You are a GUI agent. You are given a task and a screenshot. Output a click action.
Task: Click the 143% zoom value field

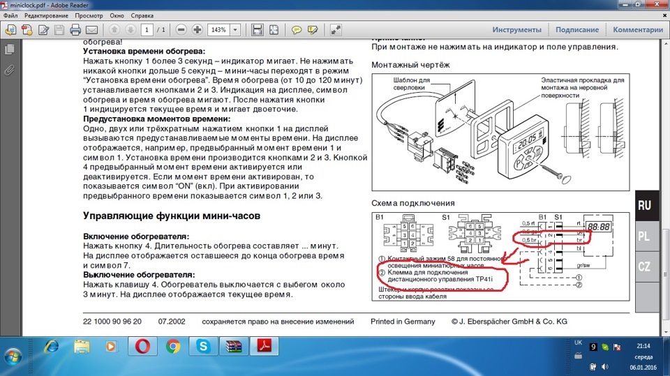218,30
